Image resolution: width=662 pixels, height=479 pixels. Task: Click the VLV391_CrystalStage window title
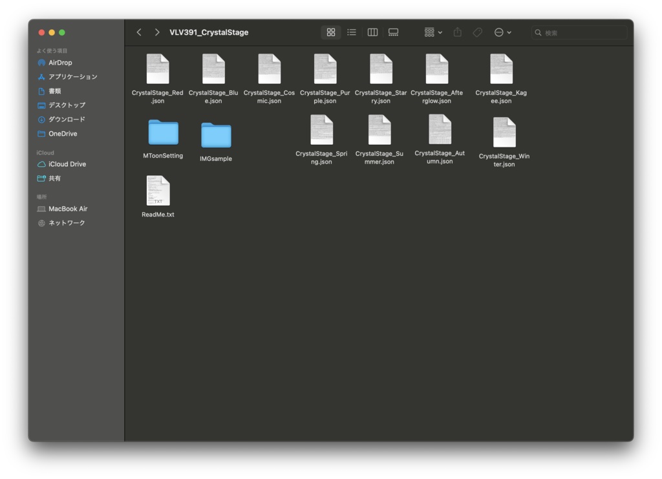point(209,32)
